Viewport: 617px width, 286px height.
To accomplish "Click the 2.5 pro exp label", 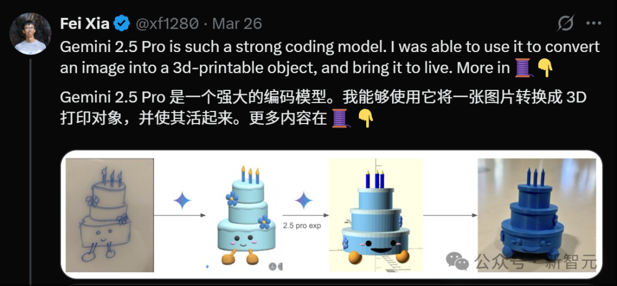I will click(302, 226).
